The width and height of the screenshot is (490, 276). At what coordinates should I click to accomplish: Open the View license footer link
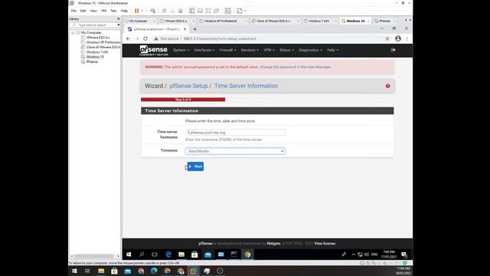(325, 244)
